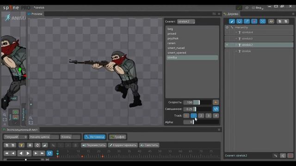The height and width of the screenshot is (166, 296).
Task: Play the animation forward
Action: pos(28,153)
